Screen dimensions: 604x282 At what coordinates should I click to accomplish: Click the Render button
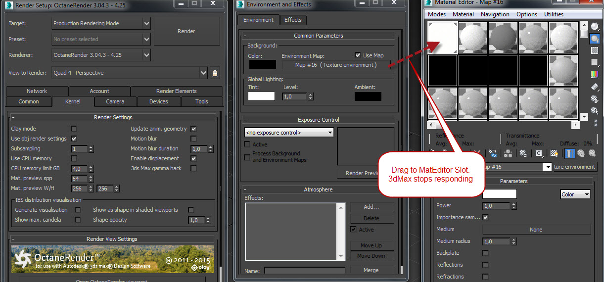pyautogui.click(x=186, y=31)
